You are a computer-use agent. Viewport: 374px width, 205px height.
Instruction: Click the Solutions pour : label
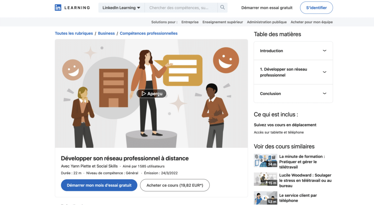click(x=164, y=22)
